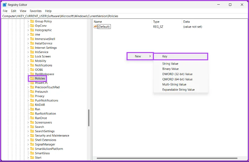Click the values pane horizontal scrollbar
This screenshot has width=249, height=162.
coord(167,158)
